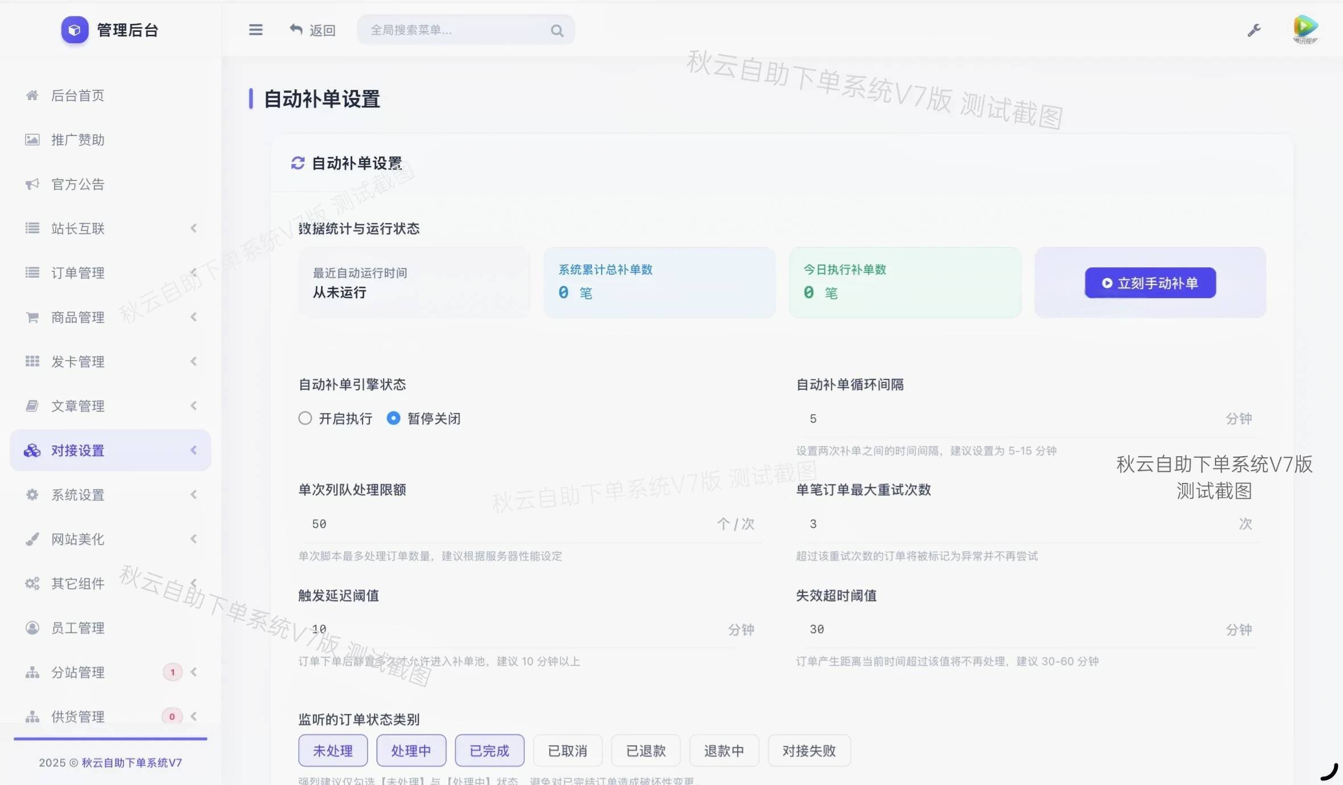This screenshot has width=1343, height=785.
Task: Open the user avatar in header
Action: tap(1305, 30)
